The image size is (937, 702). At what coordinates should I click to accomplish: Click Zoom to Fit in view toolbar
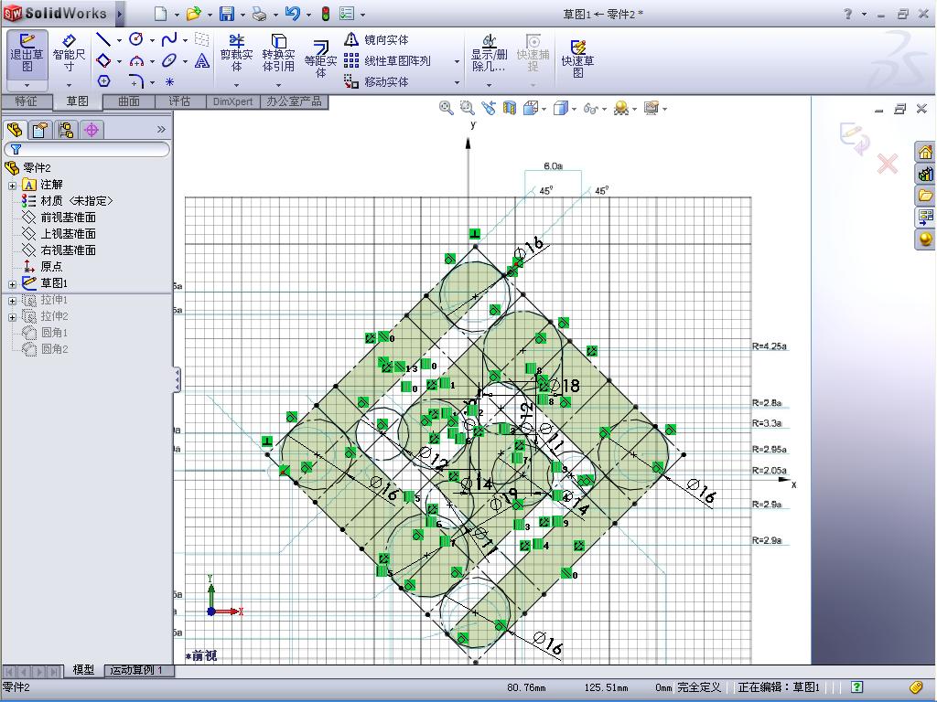coord(446,108)
